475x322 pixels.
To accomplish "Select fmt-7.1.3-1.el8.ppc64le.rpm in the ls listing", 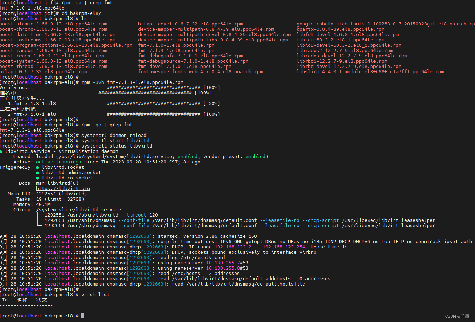I will coord(176,51).
